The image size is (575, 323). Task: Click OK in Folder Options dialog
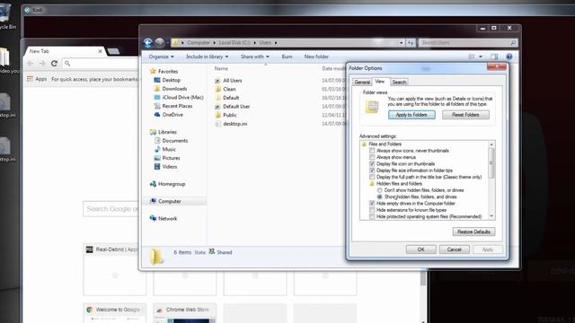click(421, 249)
